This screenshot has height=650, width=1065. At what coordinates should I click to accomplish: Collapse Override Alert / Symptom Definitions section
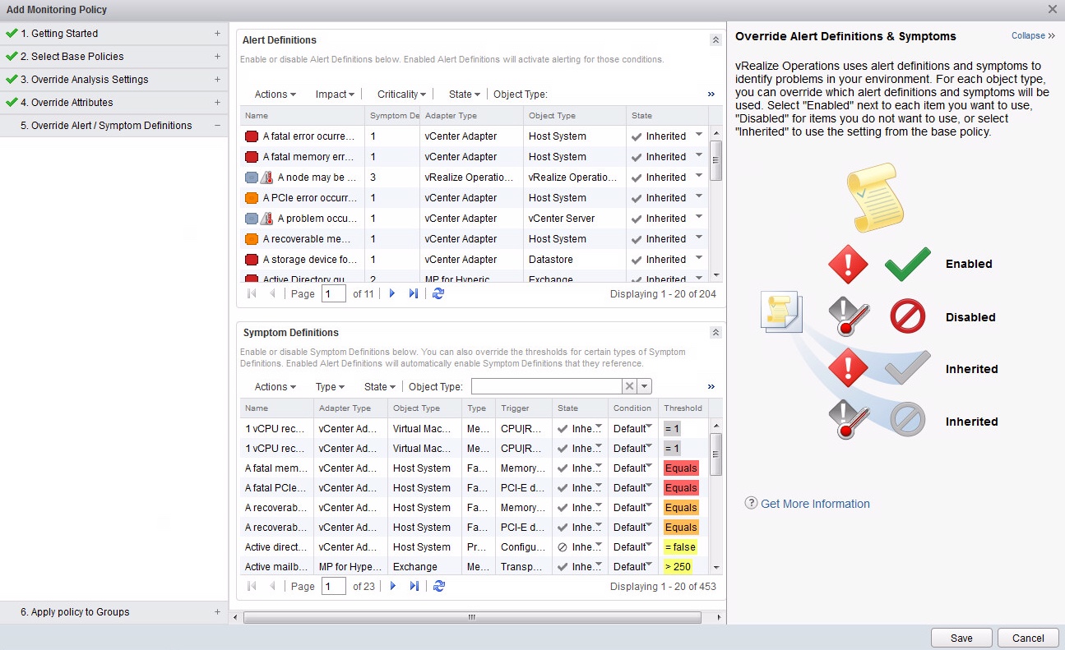[x=217, y=126]
